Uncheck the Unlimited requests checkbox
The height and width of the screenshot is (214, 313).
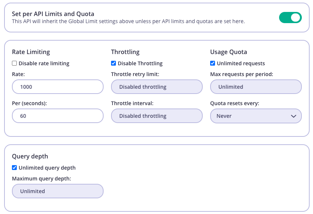pos(213,63)
